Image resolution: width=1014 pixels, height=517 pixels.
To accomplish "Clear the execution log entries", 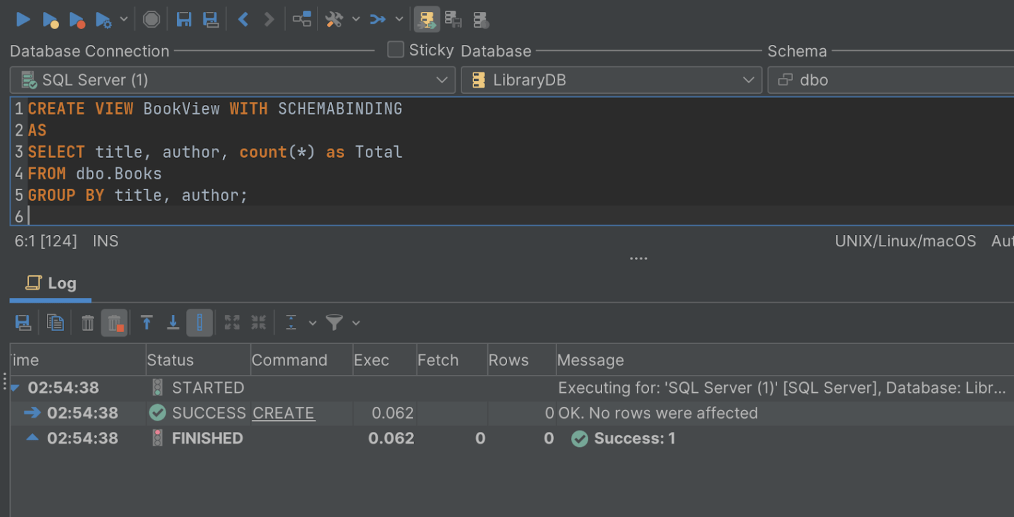I will (87, 322).
